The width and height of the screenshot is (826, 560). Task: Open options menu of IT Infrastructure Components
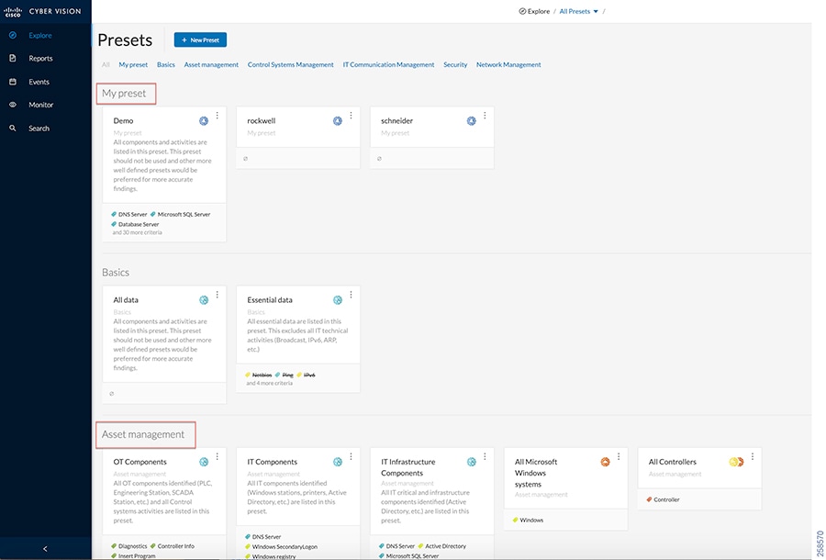click(485, 456)
